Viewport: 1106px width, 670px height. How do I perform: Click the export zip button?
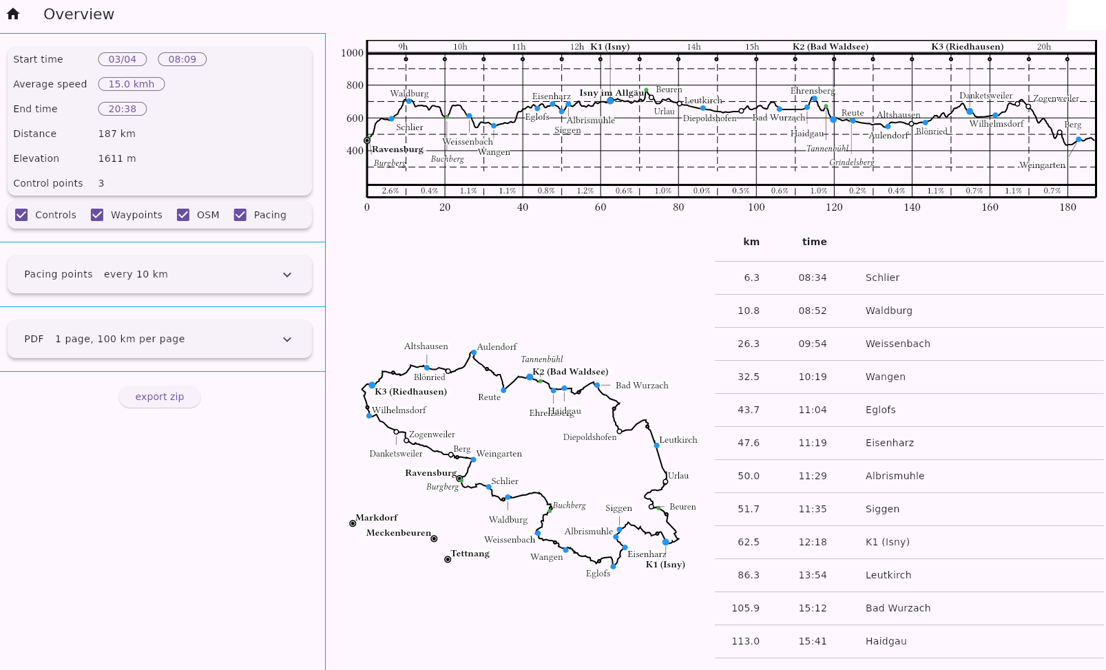(160, 397)
